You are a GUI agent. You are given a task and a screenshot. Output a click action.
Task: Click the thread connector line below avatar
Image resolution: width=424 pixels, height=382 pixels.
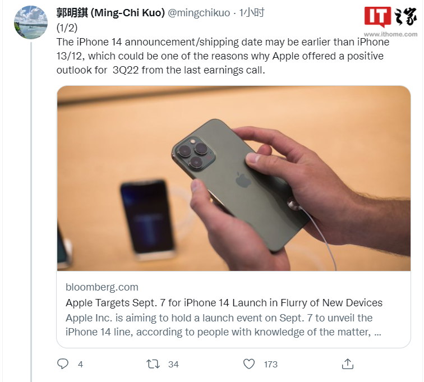point(31,211)
